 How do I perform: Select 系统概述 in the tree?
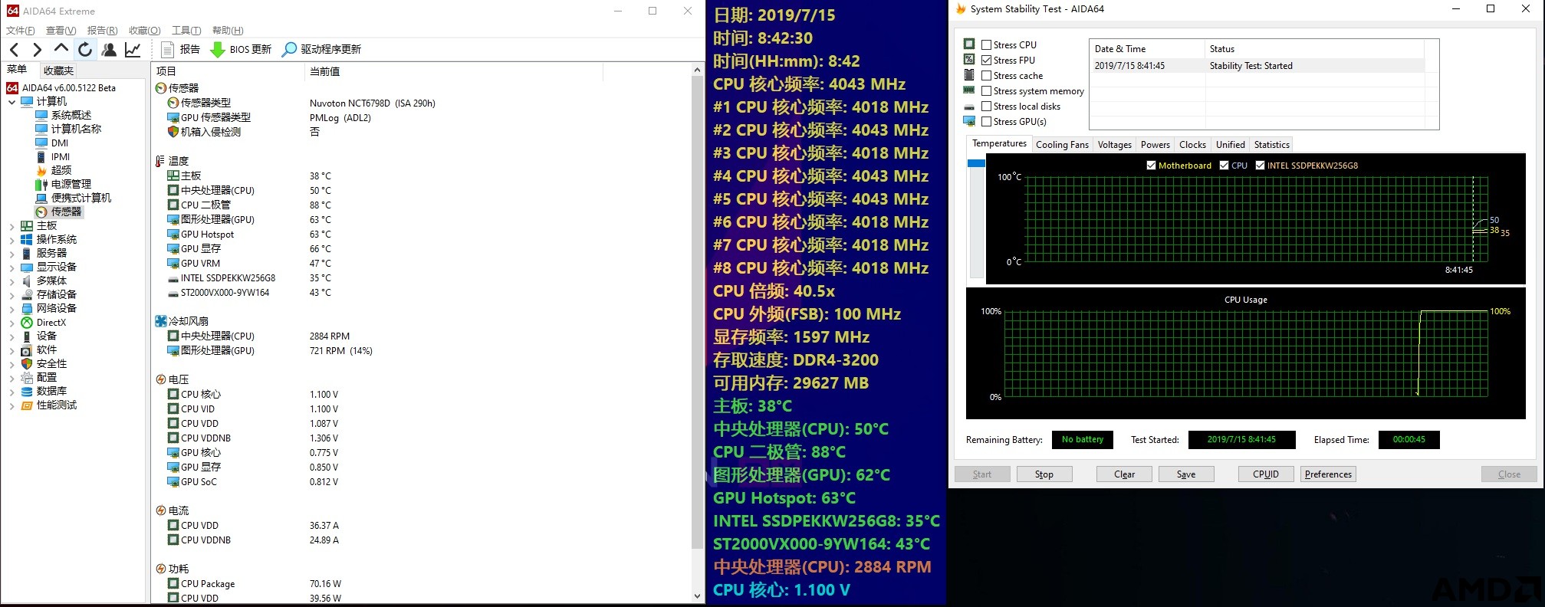pos(64,115)
